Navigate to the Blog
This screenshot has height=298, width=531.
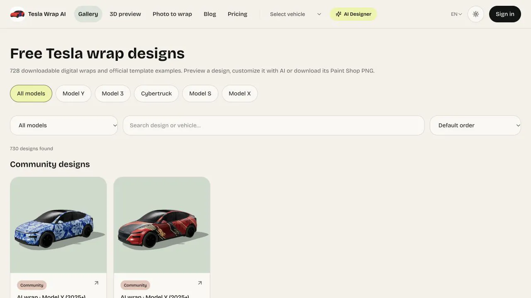point(210,14)
